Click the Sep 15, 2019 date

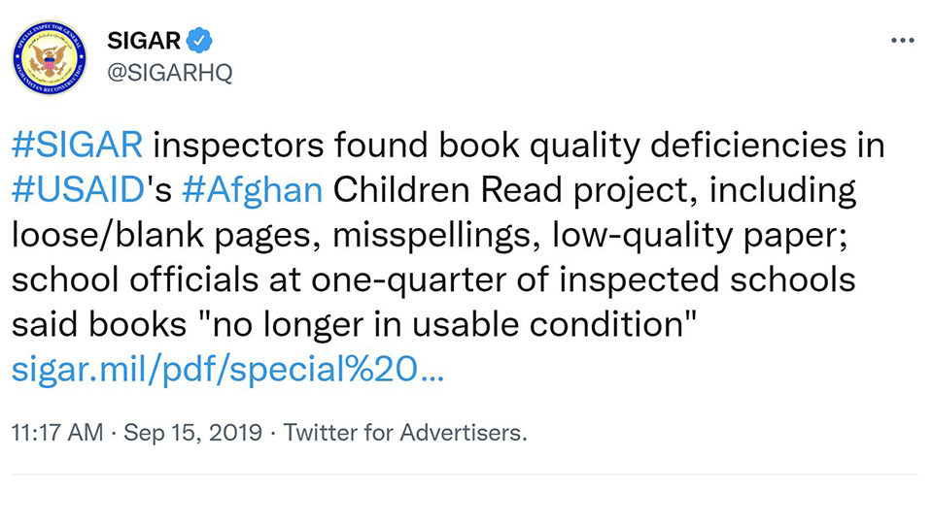pyautogui.click(x=192, y=433)
